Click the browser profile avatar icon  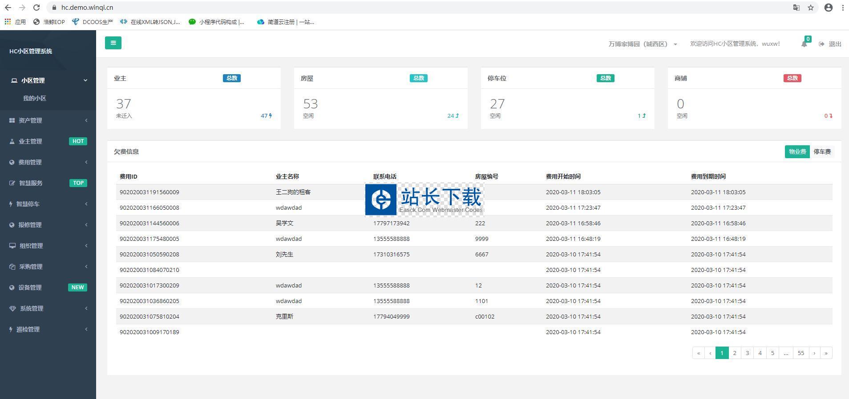(828, 8)
